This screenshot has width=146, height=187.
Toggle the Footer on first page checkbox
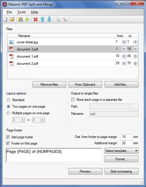click(x=8, y=143)
